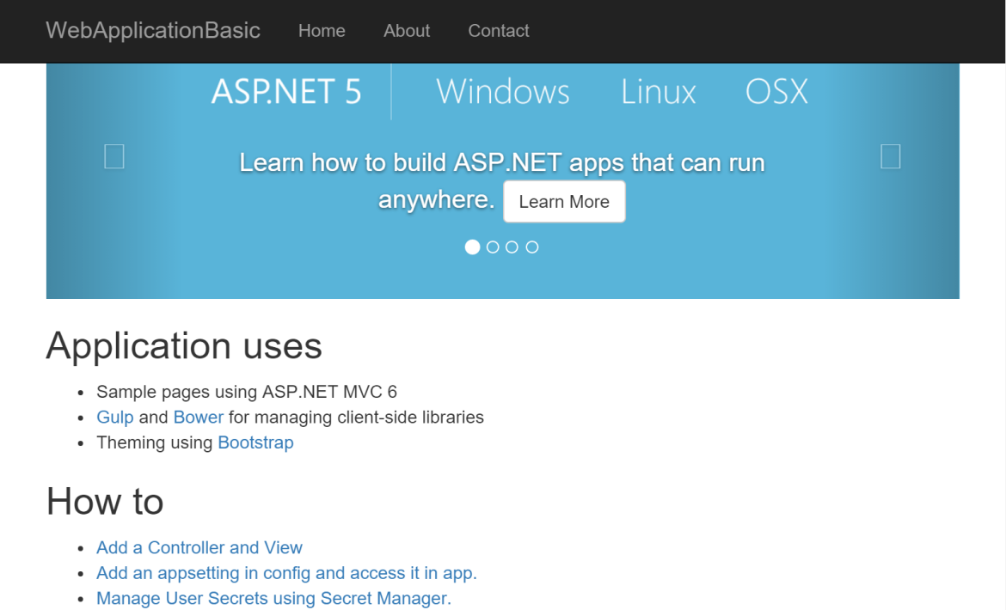Open the Bower link
The image size is (1006, 610).
point(199,418)
